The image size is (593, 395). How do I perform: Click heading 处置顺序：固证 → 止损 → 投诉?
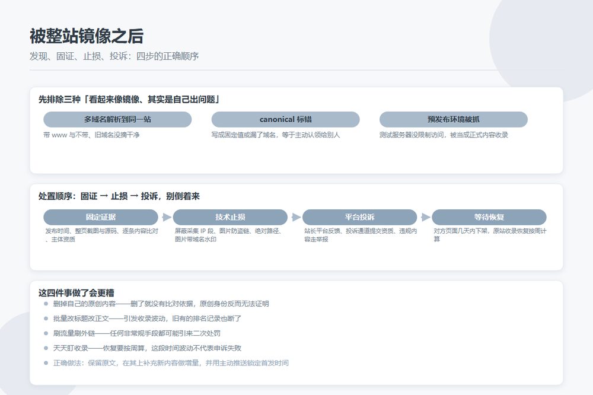click(x=119, y=196)
